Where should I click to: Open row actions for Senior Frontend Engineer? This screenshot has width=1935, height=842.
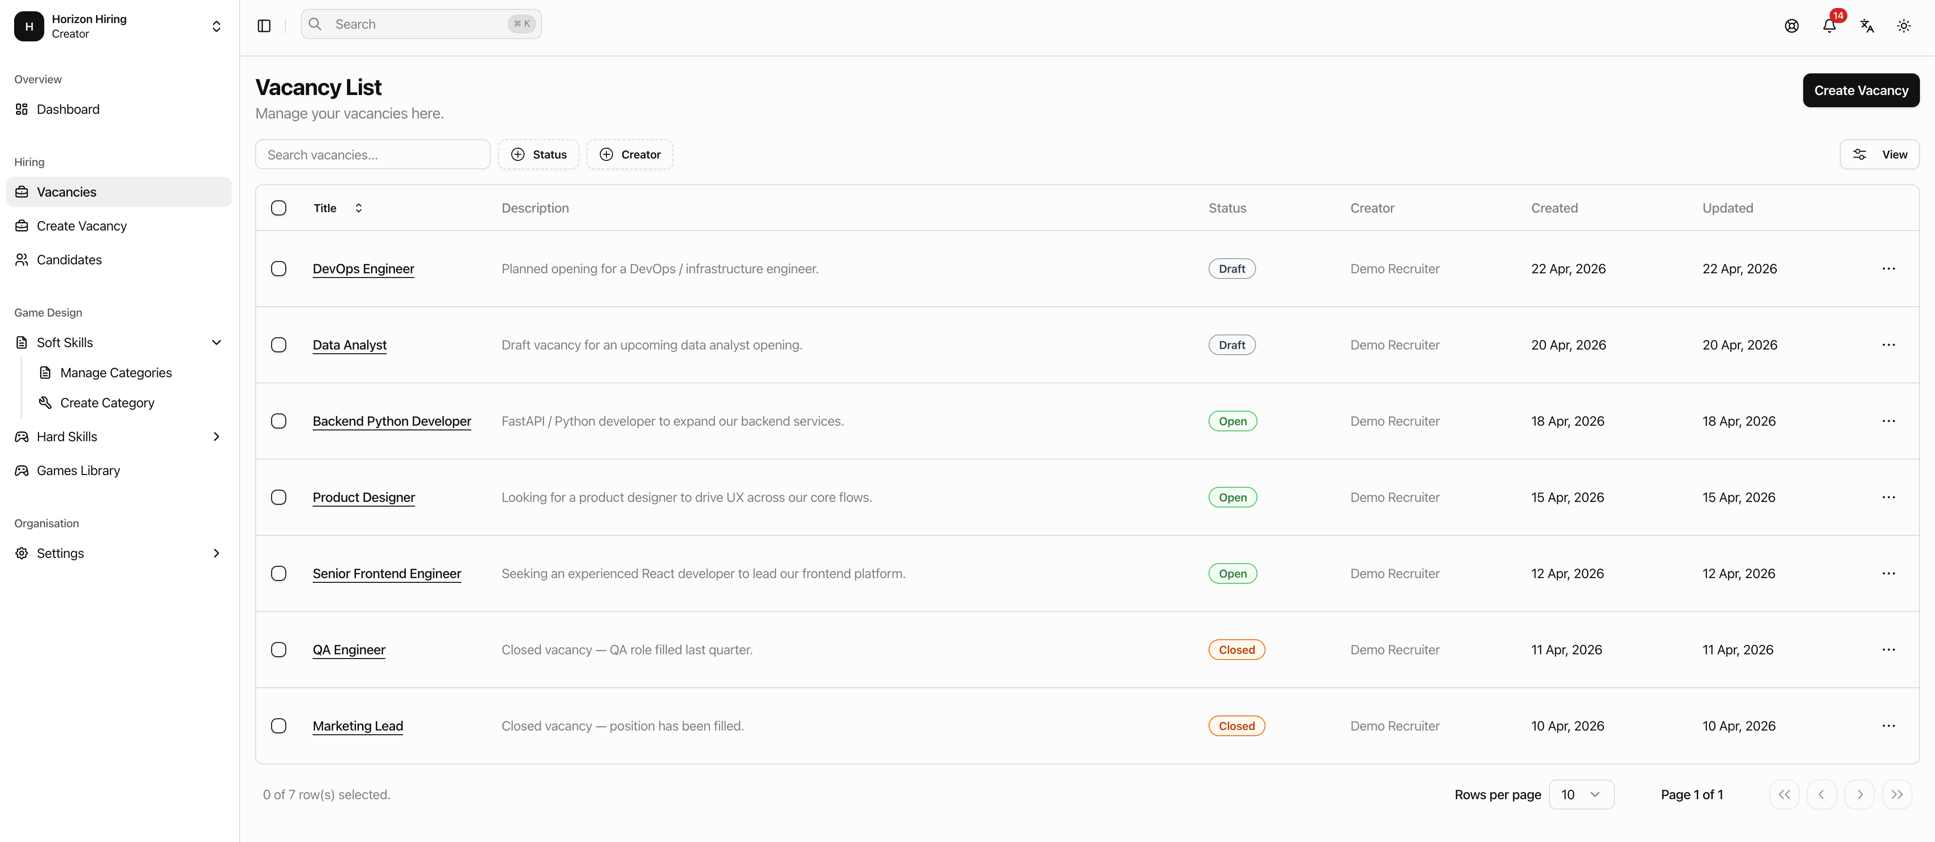point(1888,573)
